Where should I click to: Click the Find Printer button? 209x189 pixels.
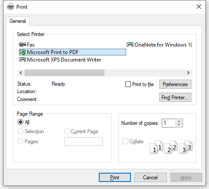coord(175,98)
